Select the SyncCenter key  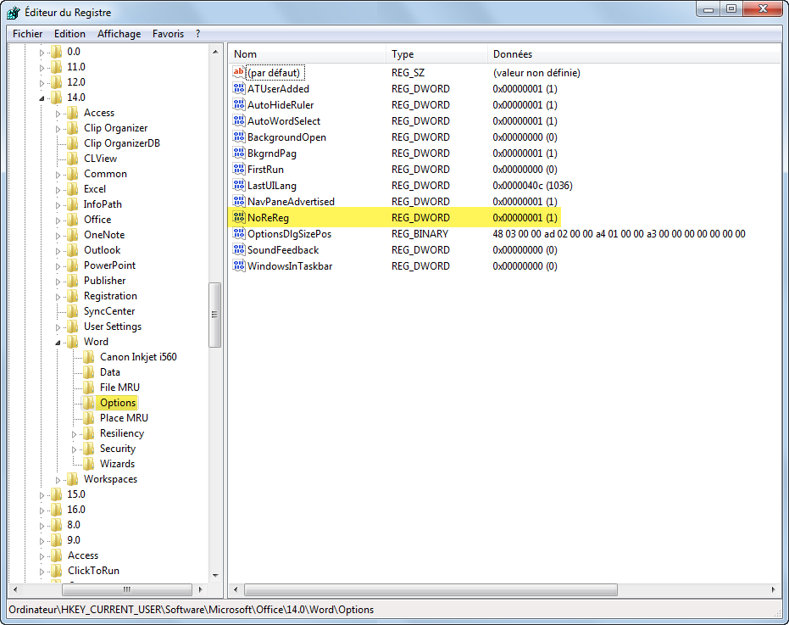pyautogui.click(x=109, y=311)
